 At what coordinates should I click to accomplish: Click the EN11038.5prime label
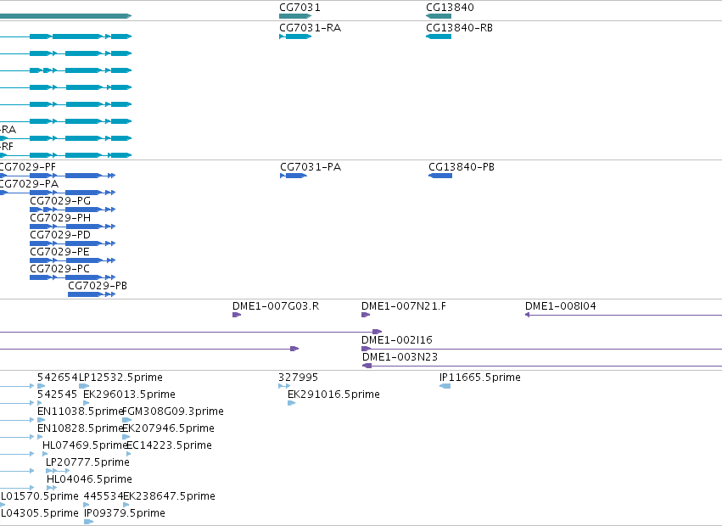click(81, 411)
